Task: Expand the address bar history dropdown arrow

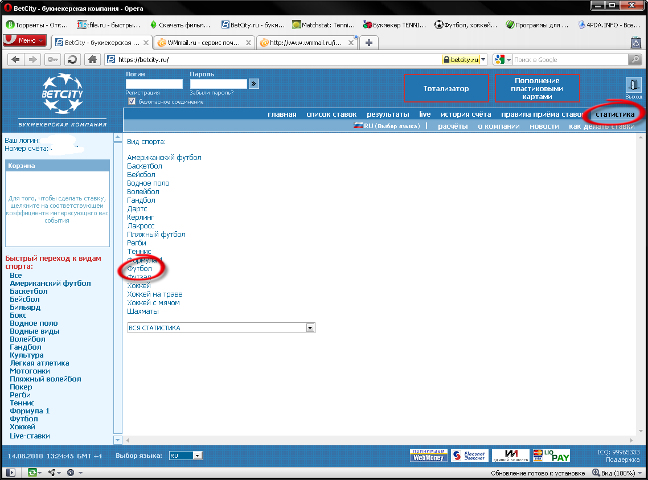Action: 483,59
